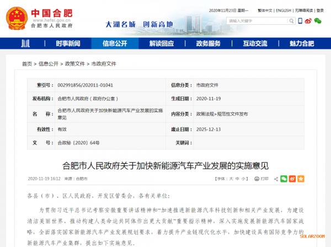This screenshot has width=331, height=247.
Task: Share article via orange Weibo button
Action: pos(293,179)
